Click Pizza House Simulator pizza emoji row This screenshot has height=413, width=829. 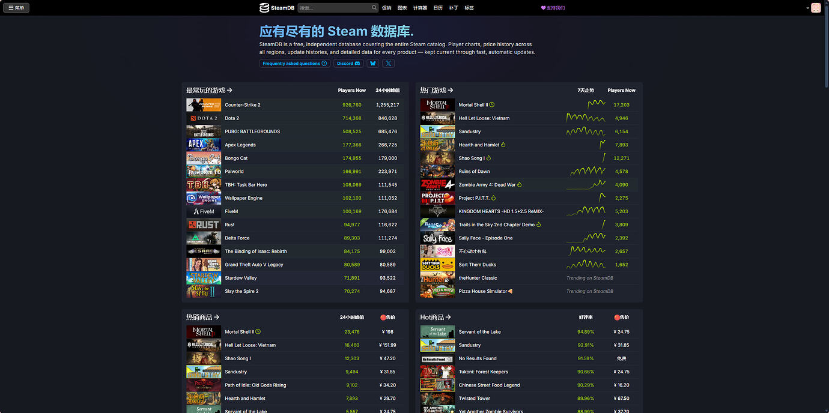(x=529, y=291)
